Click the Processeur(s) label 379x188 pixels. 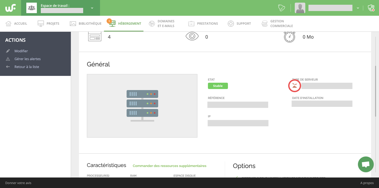tap(98, 176)
